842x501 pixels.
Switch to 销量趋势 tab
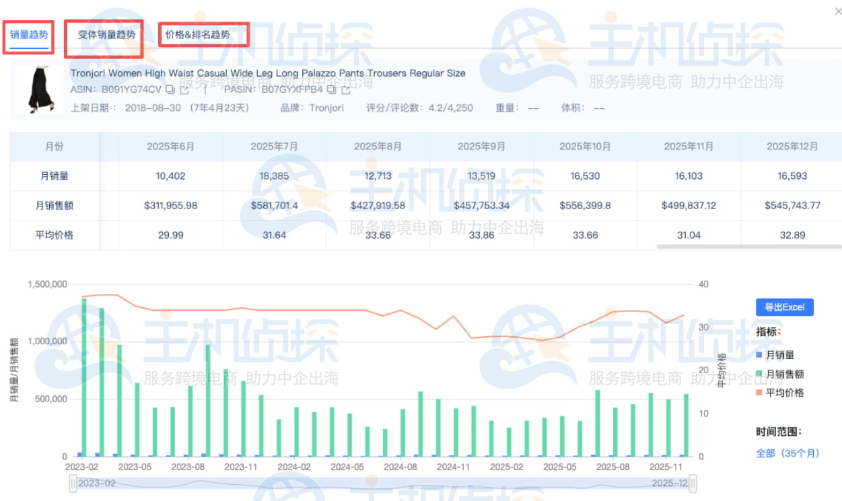(x=29, y=35)
